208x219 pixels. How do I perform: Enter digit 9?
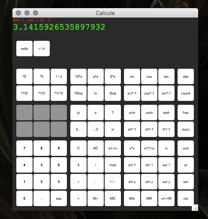coord(59,148)
